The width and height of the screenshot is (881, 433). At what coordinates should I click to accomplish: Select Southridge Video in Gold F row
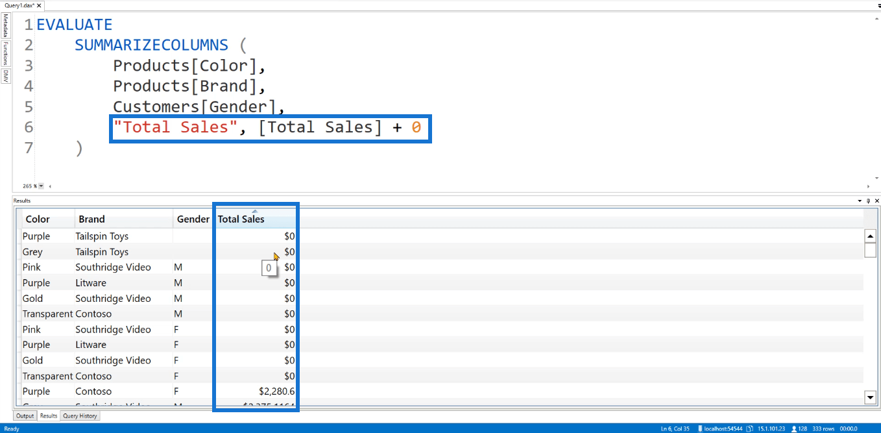113,360
